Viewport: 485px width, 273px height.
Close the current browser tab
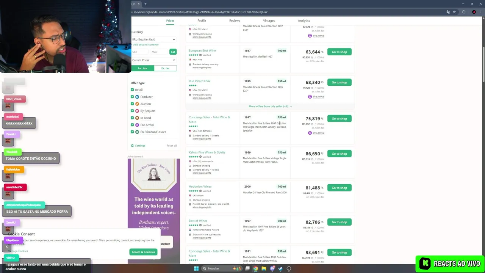(138, 4)
